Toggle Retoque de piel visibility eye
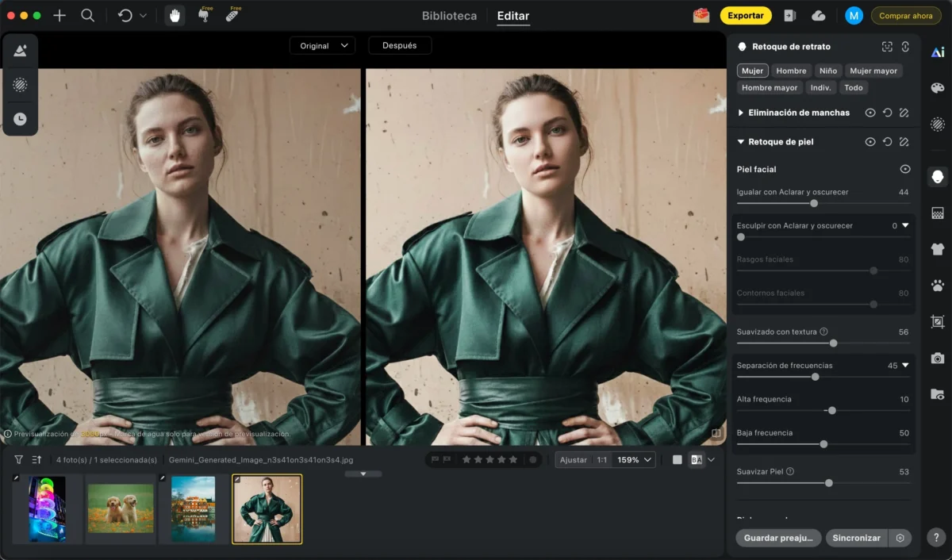 870,142
